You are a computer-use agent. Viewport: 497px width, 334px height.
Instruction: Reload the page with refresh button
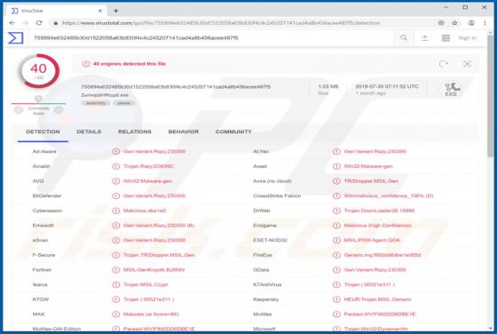[x=39, y=23]
